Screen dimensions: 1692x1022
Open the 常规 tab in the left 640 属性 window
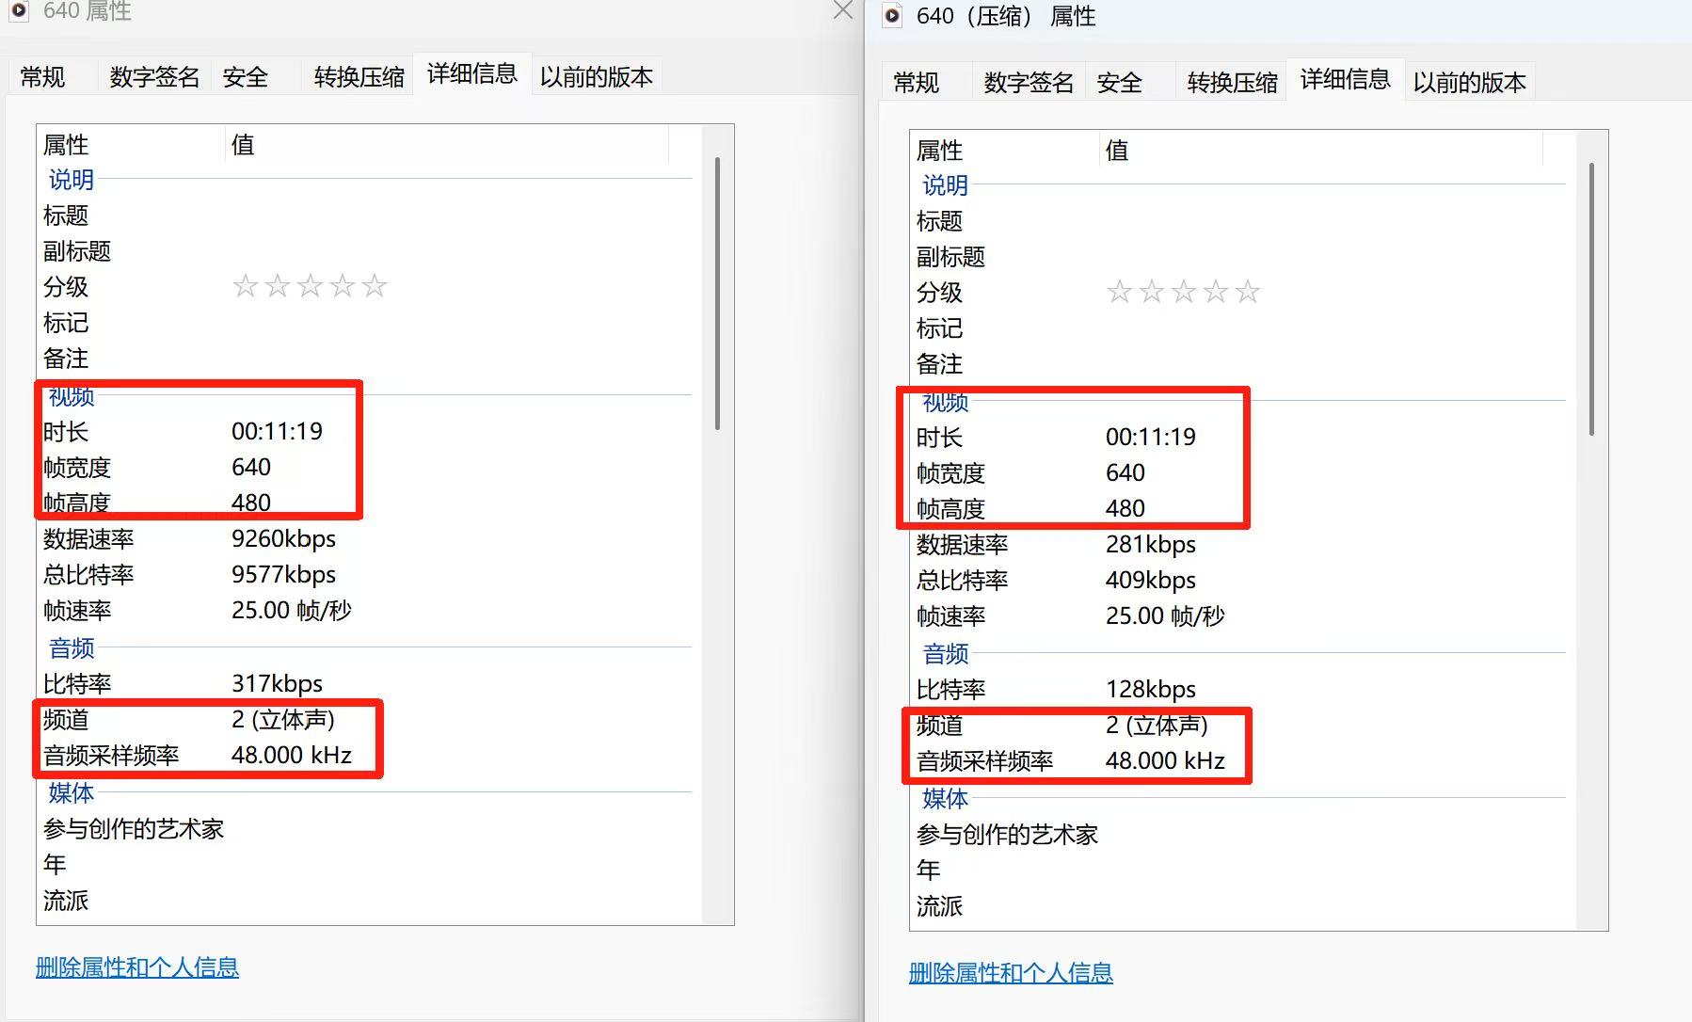pyautogui.click(x=43, y=77)
